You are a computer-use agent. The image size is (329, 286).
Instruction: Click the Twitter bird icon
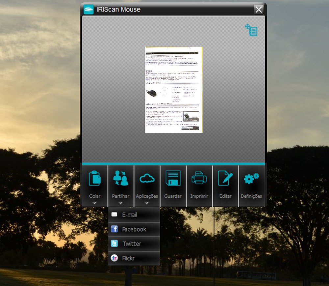click(114, 243)
